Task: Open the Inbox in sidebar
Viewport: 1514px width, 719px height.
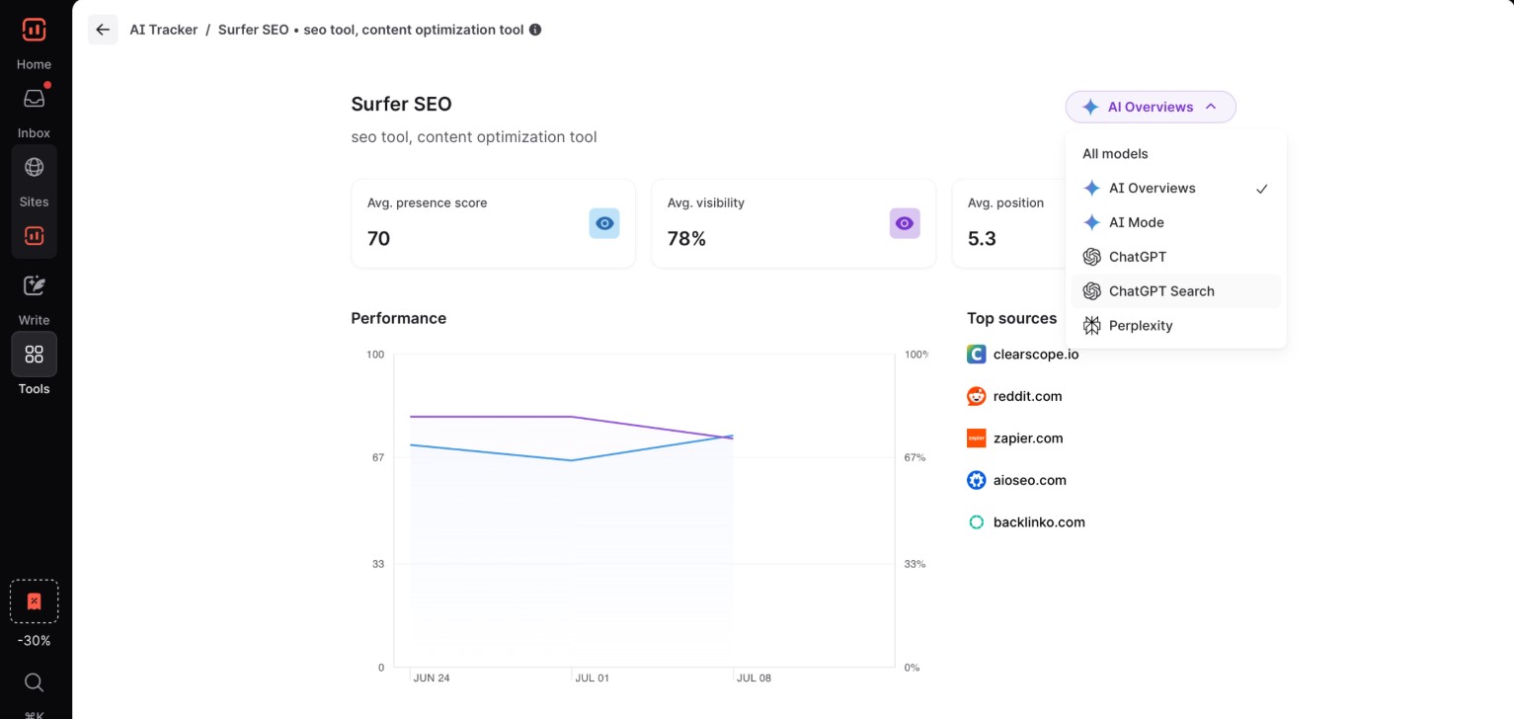Action: pos(34,99)
